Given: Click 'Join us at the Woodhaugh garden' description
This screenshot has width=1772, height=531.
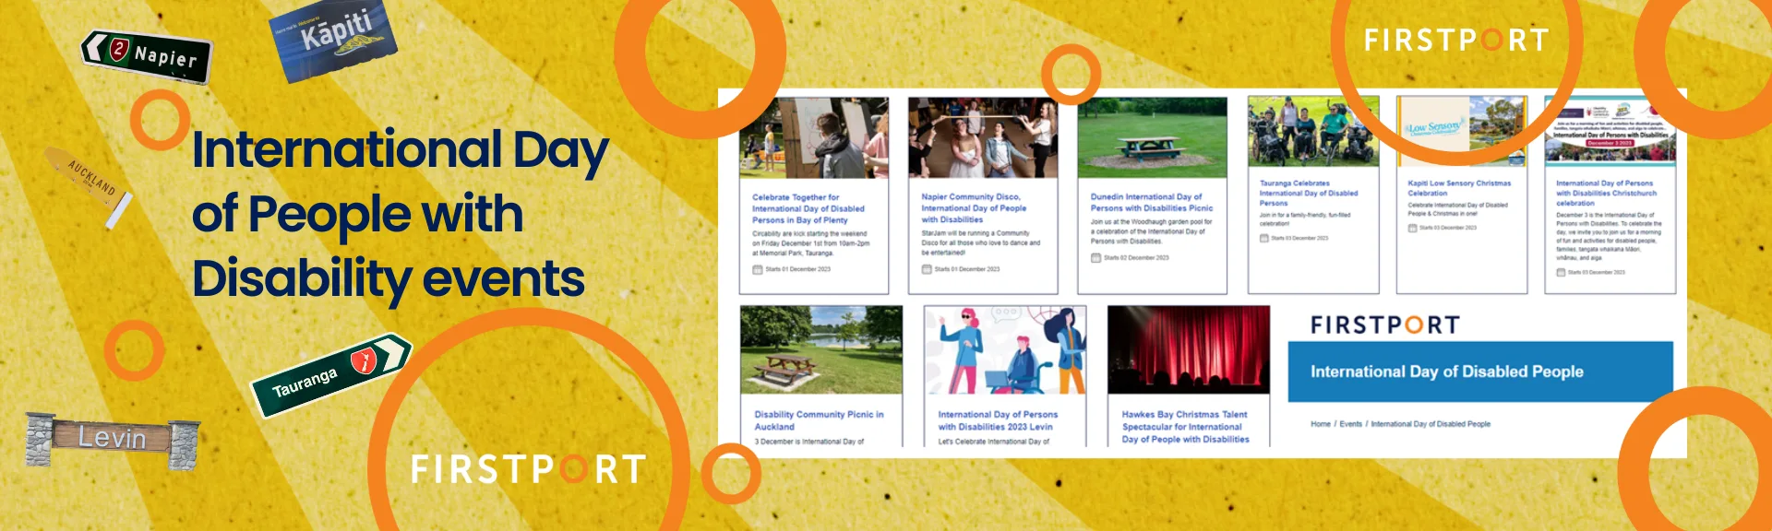Looking at the screenshot, I should click(x=1151, y=231).
